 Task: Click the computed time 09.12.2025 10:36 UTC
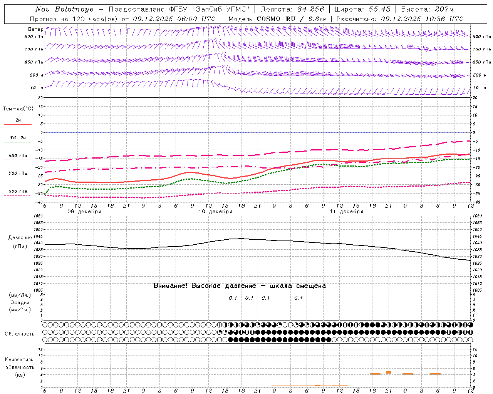click(422, 19)
